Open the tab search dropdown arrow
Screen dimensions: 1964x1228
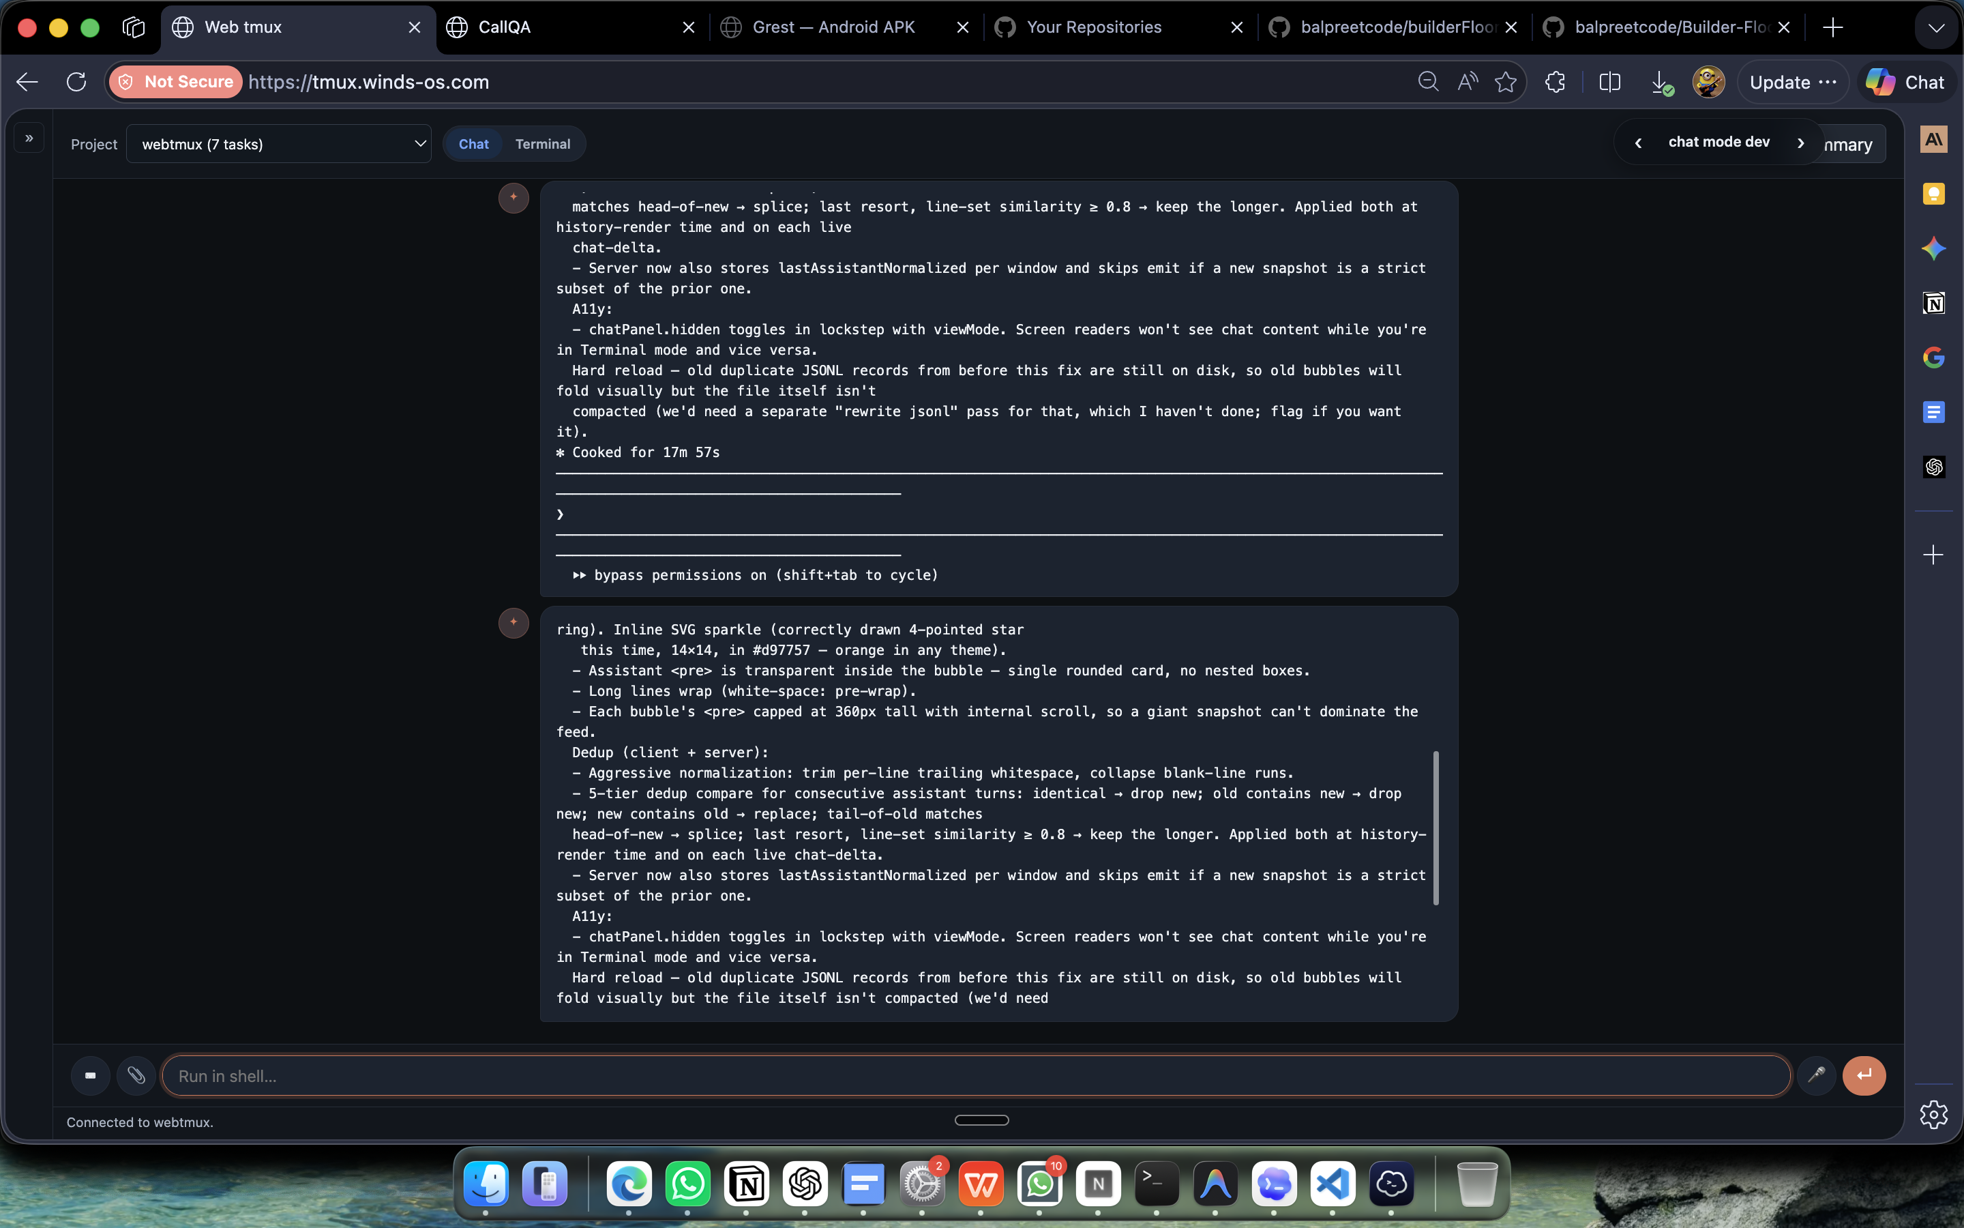(x=1937, y=27)
